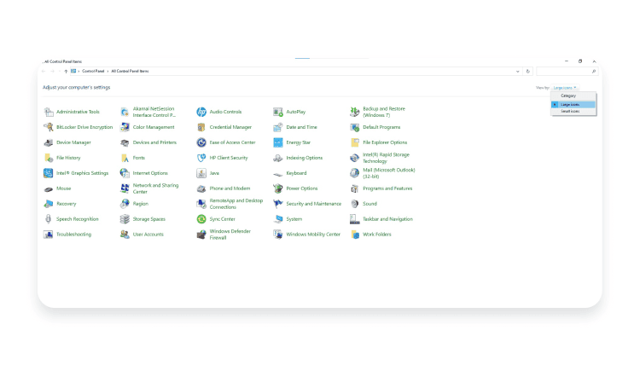Open the Mouse settings icon
The height and width of the screenshot is (365, 640).
tap(49, 188)
